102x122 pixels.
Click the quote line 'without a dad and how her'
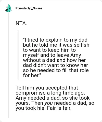[54, 60]
